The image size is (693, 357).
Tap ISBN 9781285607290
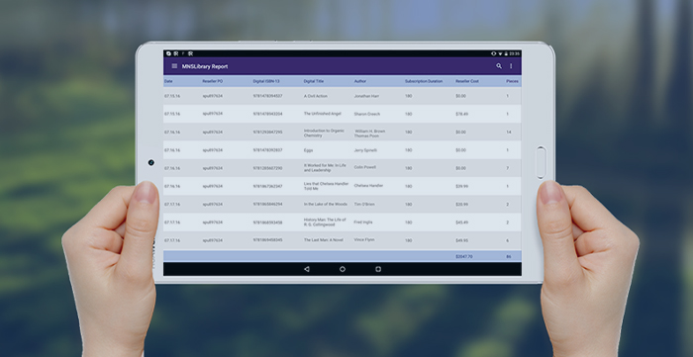[268, 168]
